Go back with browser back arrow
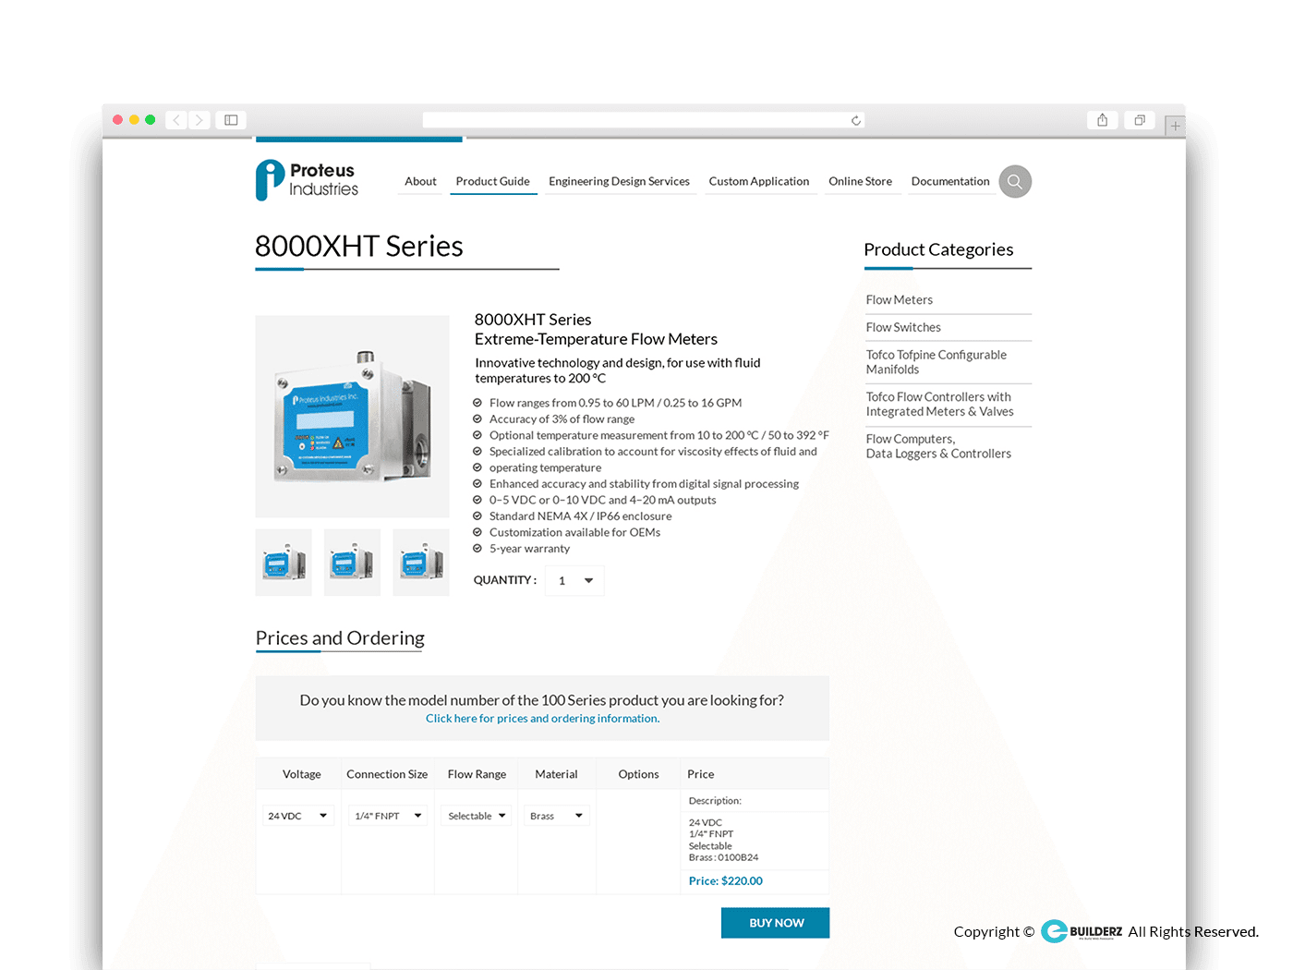Image resolution: width=1293 pixels, height=970 pixels. [176, 120]
